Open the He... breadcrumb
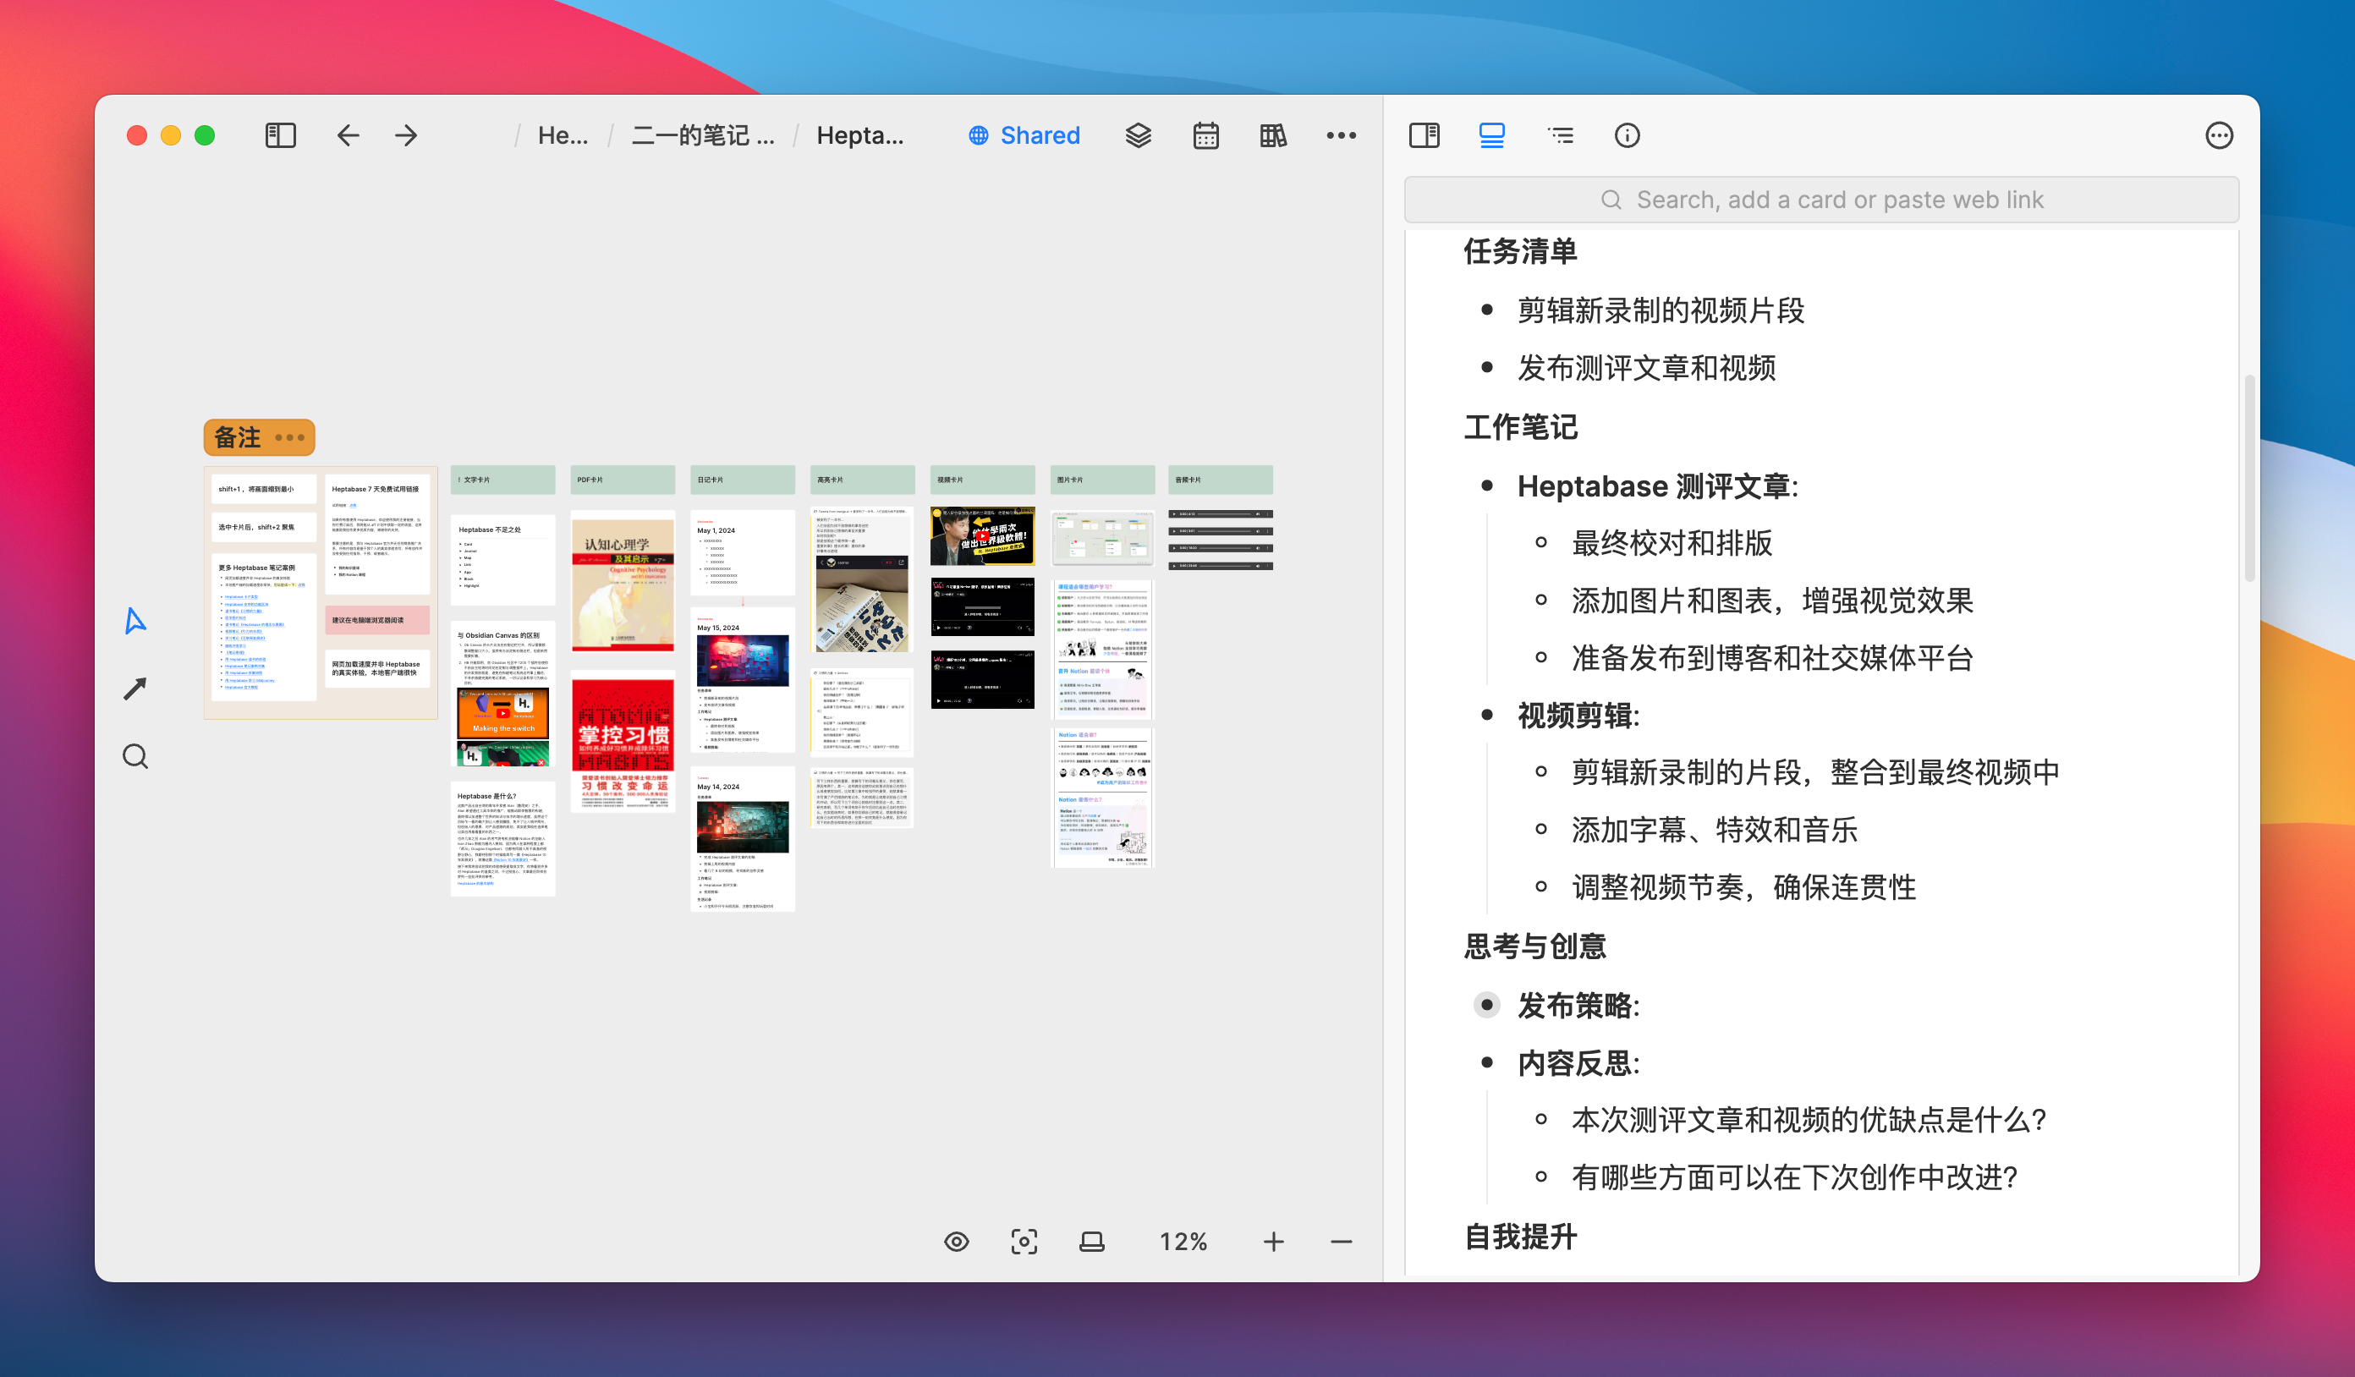2355x1377 pixels. [x=563, y=135]
